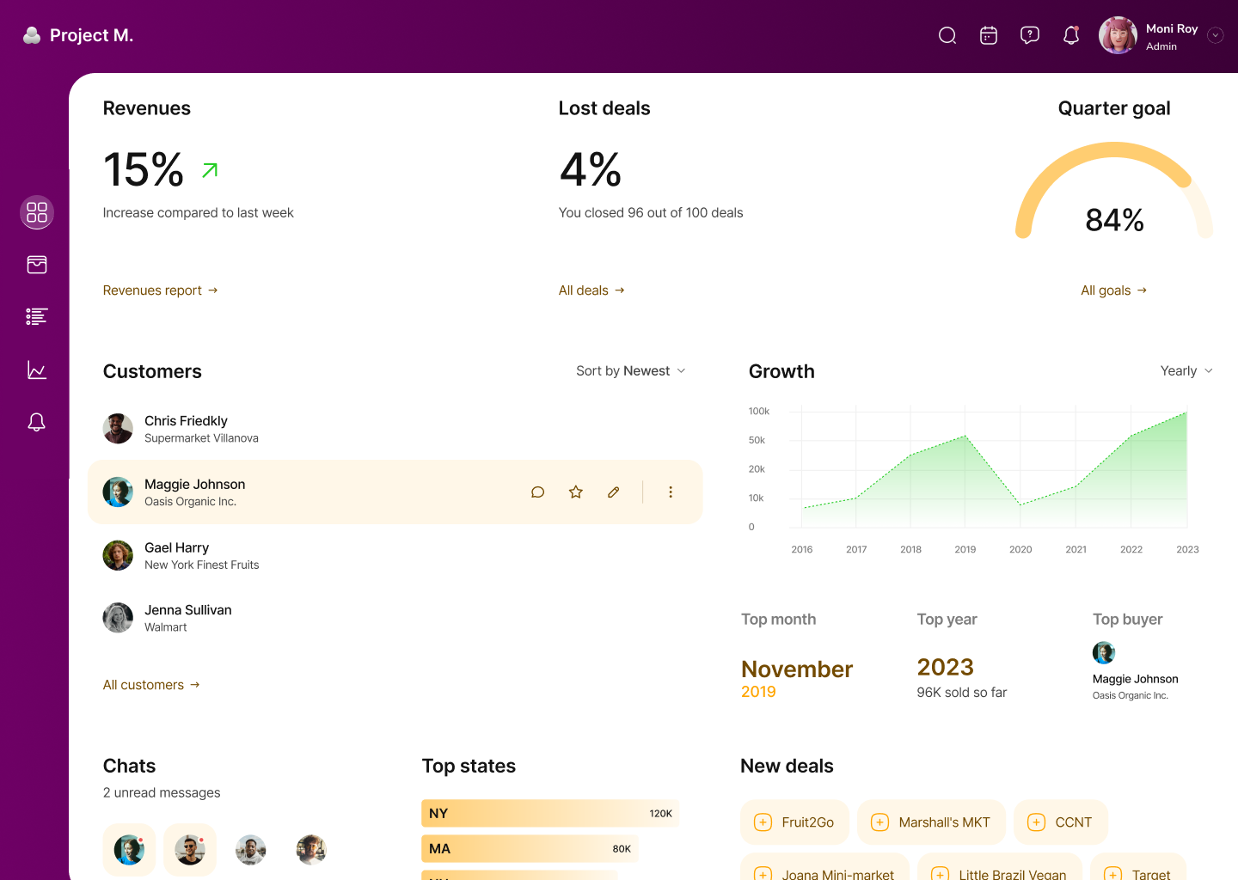Message Maggie Johnson via chat icon
The height and width of the screenshot is (880, 1238).
(x=538, y=492)
